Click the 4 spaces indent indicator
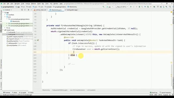The image size is (174, 98). click(166, 95)
